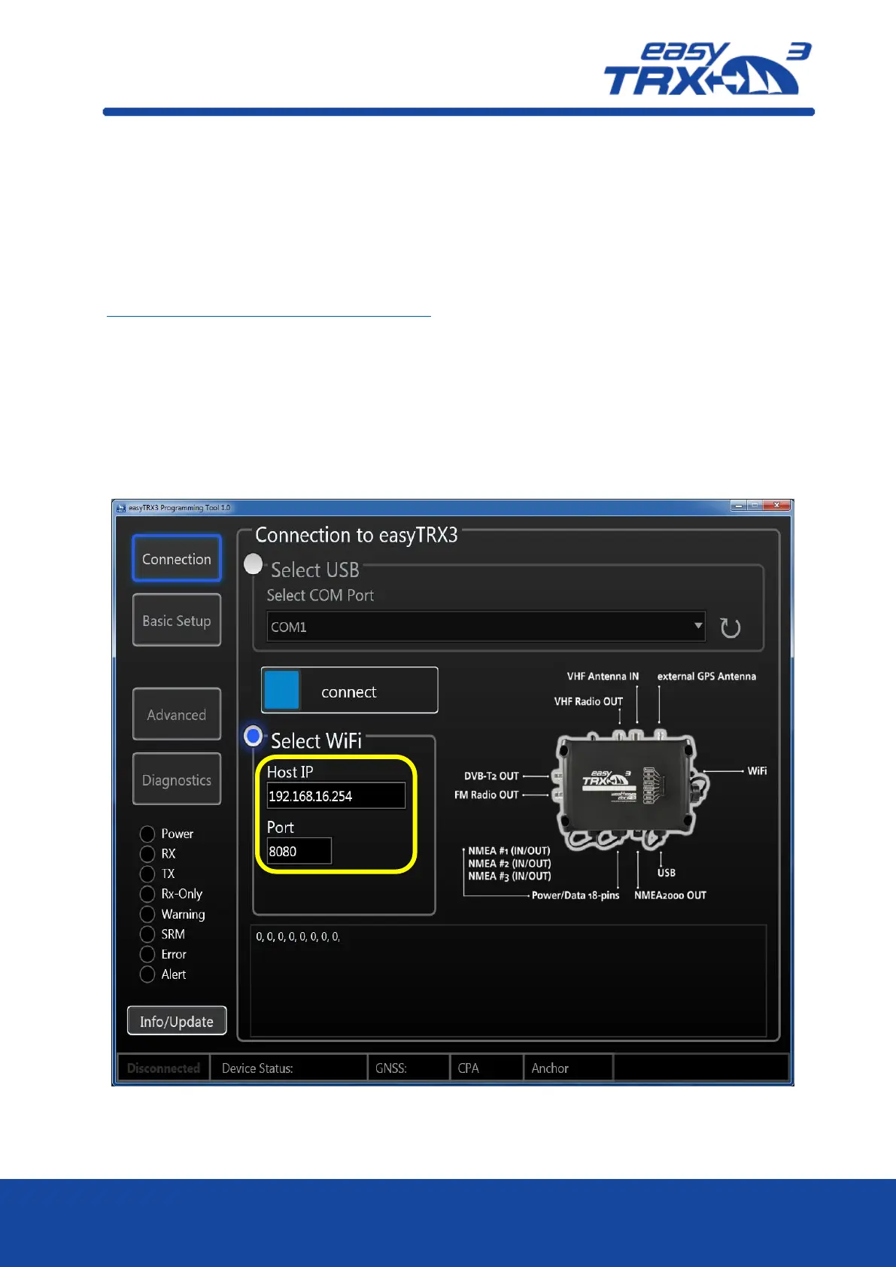
Task: Open the COM Port dropdown showing COM1
Action: pos(486,626)
